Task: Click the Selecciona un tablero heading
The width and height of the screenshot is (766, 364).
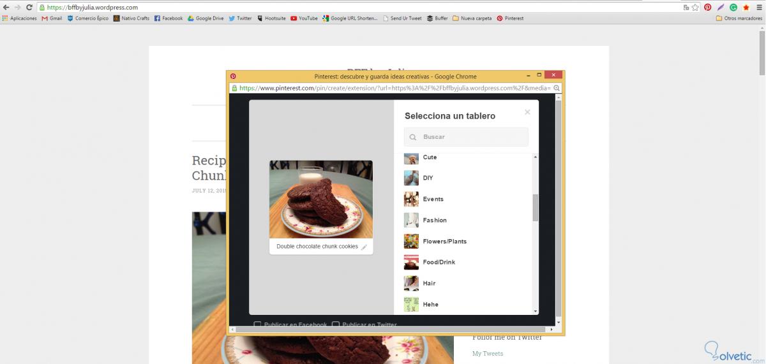Action: [x=450, y=116]
